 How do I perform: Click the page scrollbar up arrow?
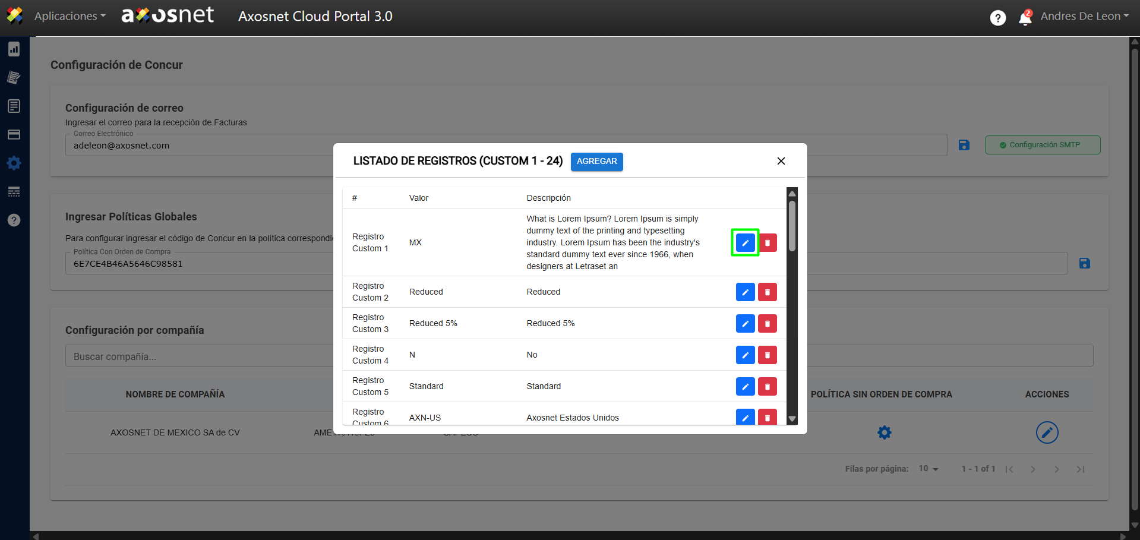click(1135, 42)
